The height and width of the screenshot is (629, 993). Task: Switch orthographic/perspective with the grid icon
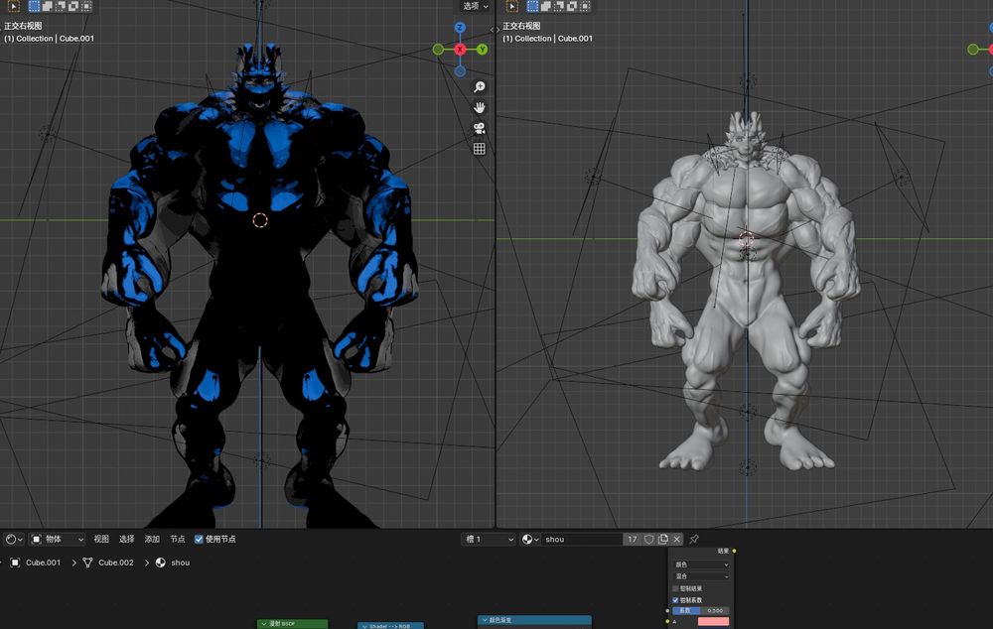click(479, 149)
